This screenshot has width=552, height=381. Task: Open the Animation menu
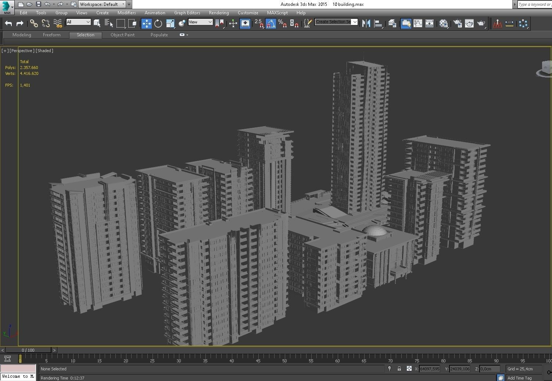tap(155, 13)
